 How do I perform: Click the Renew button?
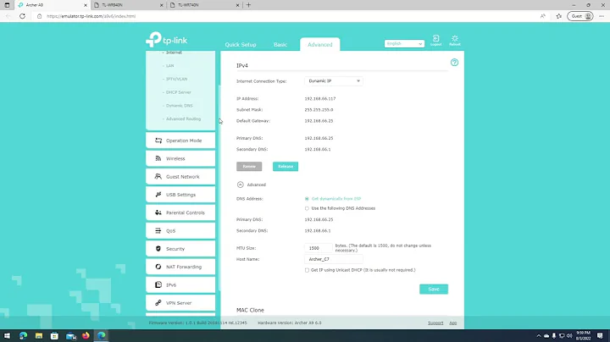point(249,166)
